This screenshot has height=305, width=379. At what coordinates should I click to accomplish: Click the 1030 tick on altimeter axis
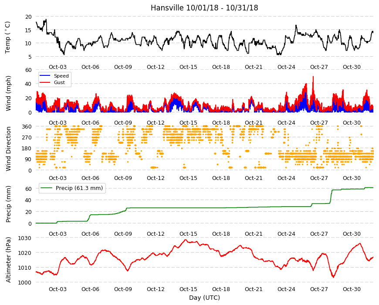25,238
